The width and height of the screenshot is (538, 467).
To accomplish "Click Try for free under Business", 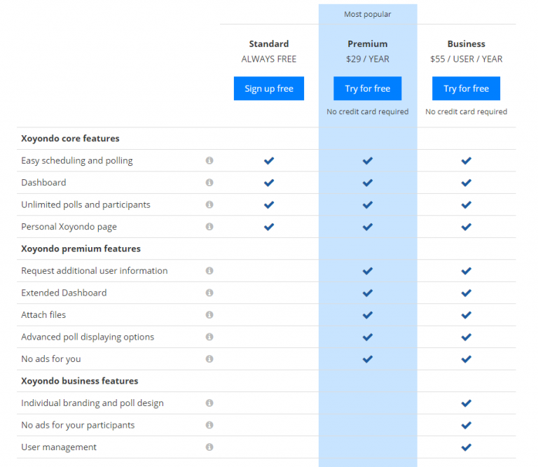I will [x=466, y=89].
